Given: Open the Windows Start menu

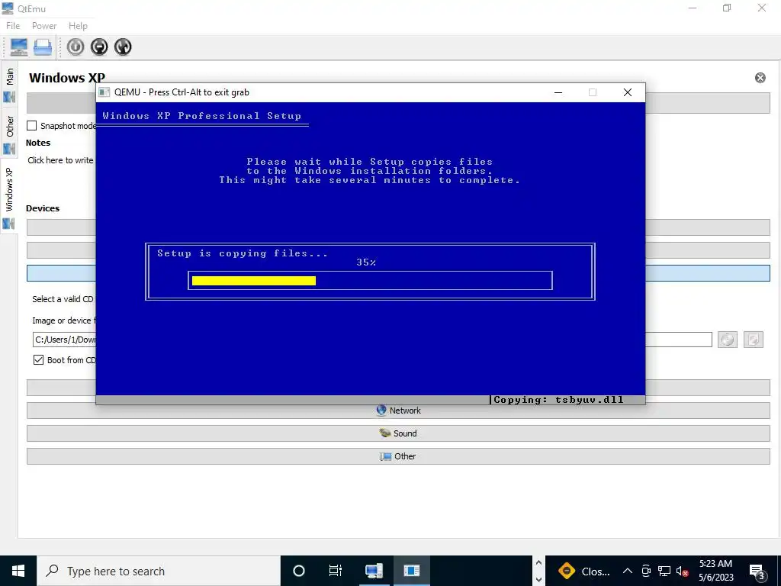Looking at the screenshot, I should coord(18,571).
